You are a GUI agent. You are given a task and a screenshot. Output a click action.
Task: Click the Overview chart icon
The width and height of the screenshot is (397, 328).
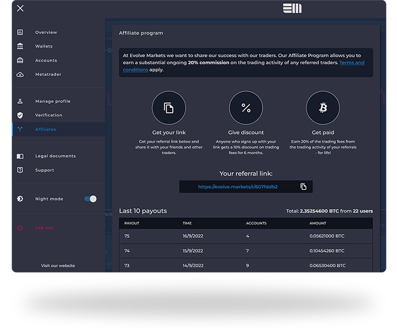[x=20, y=32]
